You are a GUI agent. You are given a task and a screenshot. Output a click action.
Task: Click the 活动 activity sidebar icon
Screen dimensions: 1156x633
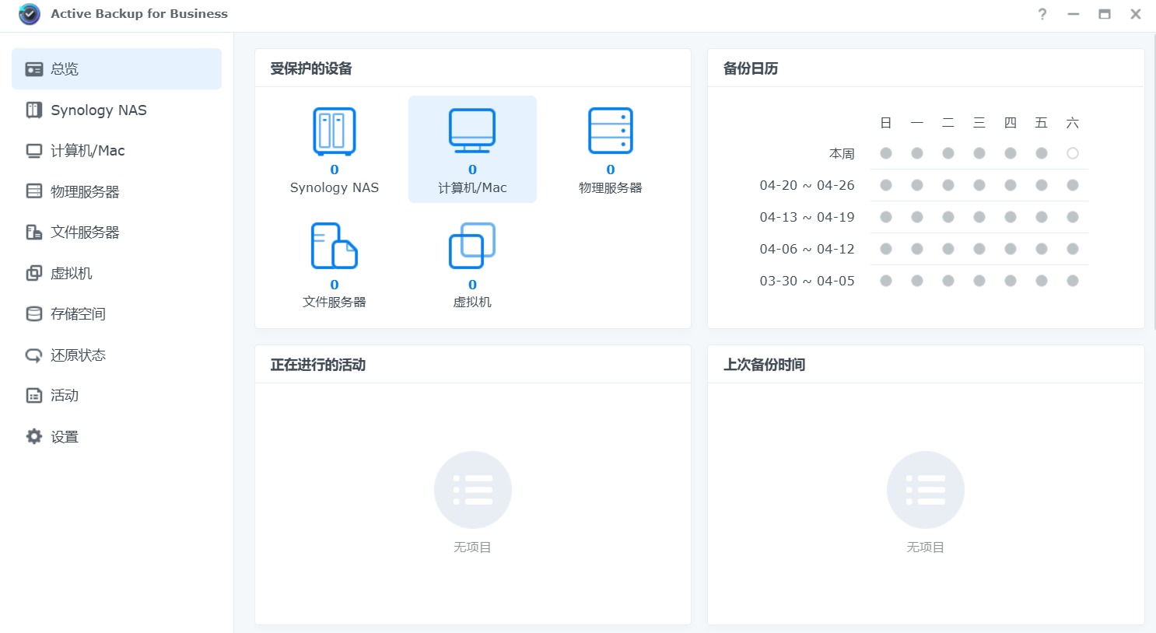coord(34,396)
